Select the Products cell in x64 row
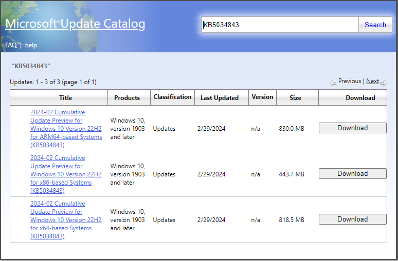Viewport: 398px width, 261px height. 128,220
